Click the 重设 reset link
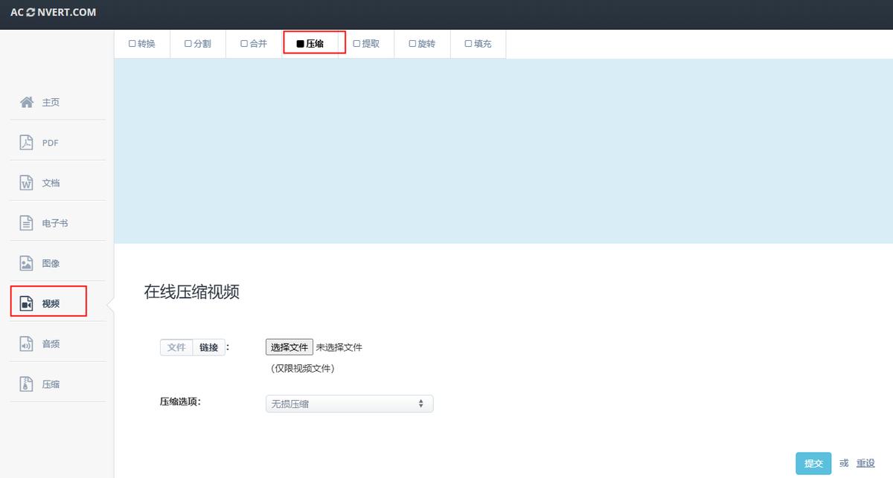This screenshot has height=478, width=893. point(865,463)
